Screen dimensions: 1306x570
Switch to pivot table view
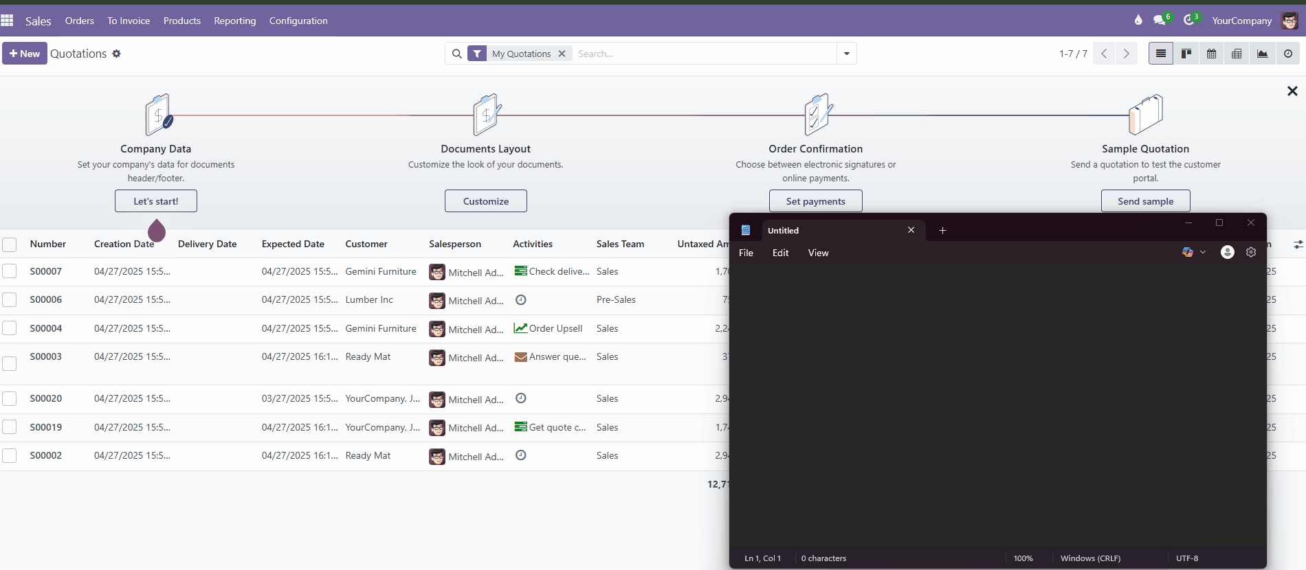1237,54
